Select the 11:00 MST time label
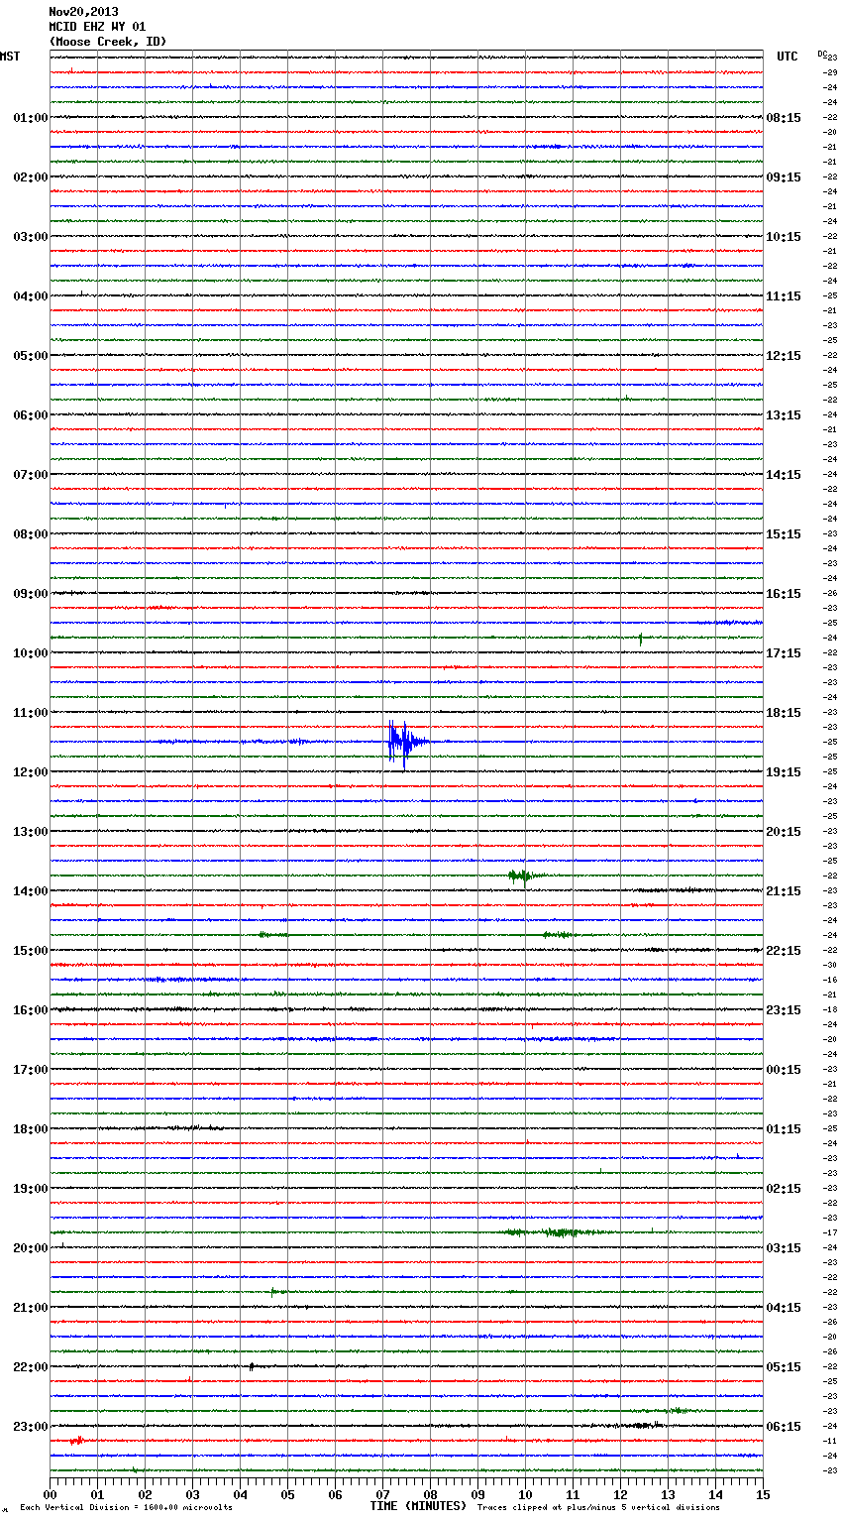Viewport: 842px width, 1521px height. (31, 713)
